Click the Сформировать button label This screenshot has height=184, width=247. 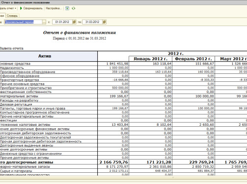pos(33,8)
